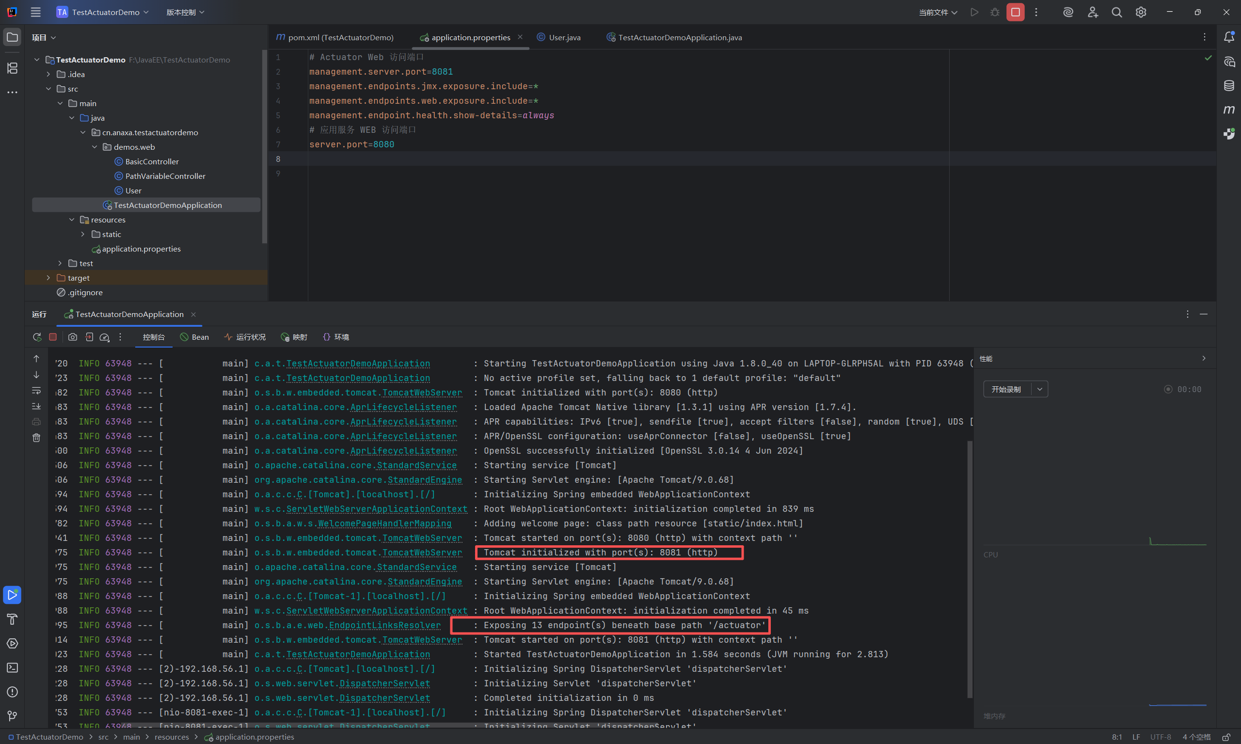Click the TomcatWebServer link in the 8081 log line
This screenshot has height=744, width=1241.
[422, 553]
